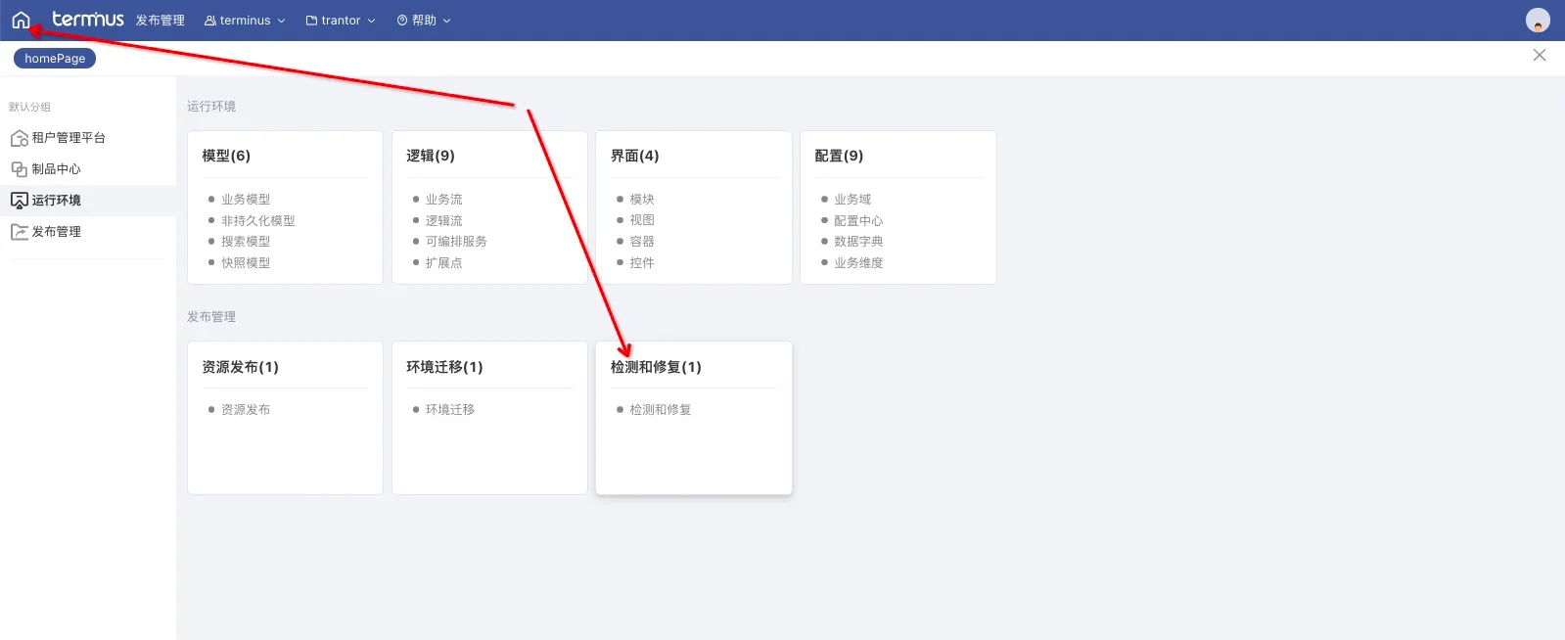Click the help question mark icon

pyautogui.click(x=402, y=21)
